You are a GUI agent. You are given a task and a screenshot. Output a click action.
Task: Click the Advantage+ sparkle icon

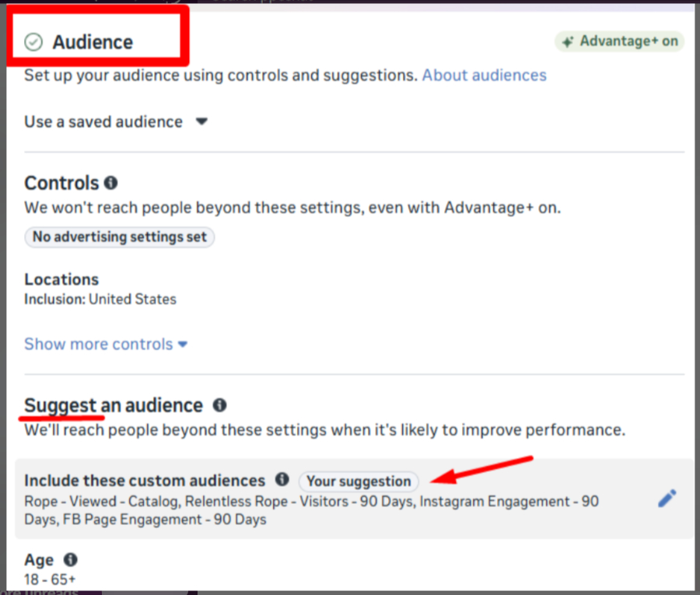point(568,42)
